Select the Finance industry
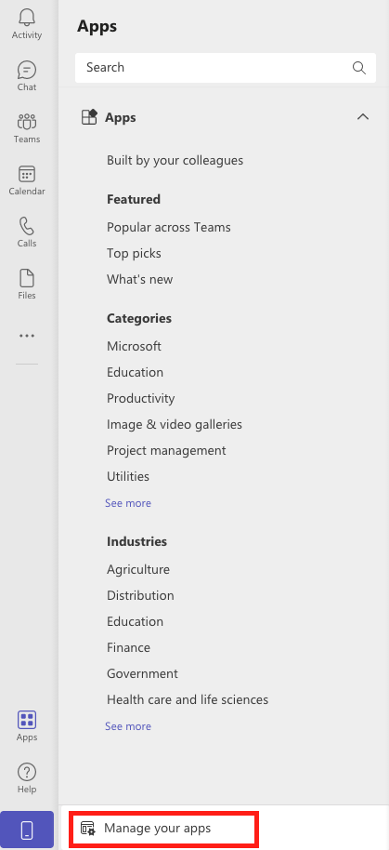Screen dimensions: 389x850 click(x=128, y=647)
